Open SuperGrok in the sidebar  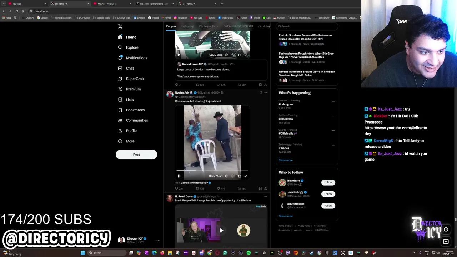[x=131, y=79]
